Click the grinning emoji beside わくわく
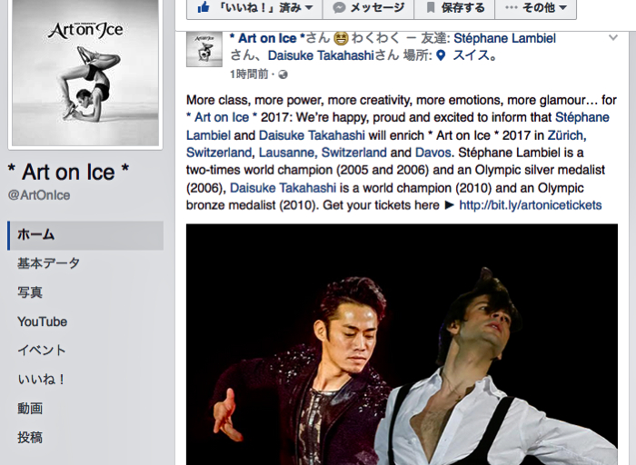The image size is (636, 465). pos(341,38)
